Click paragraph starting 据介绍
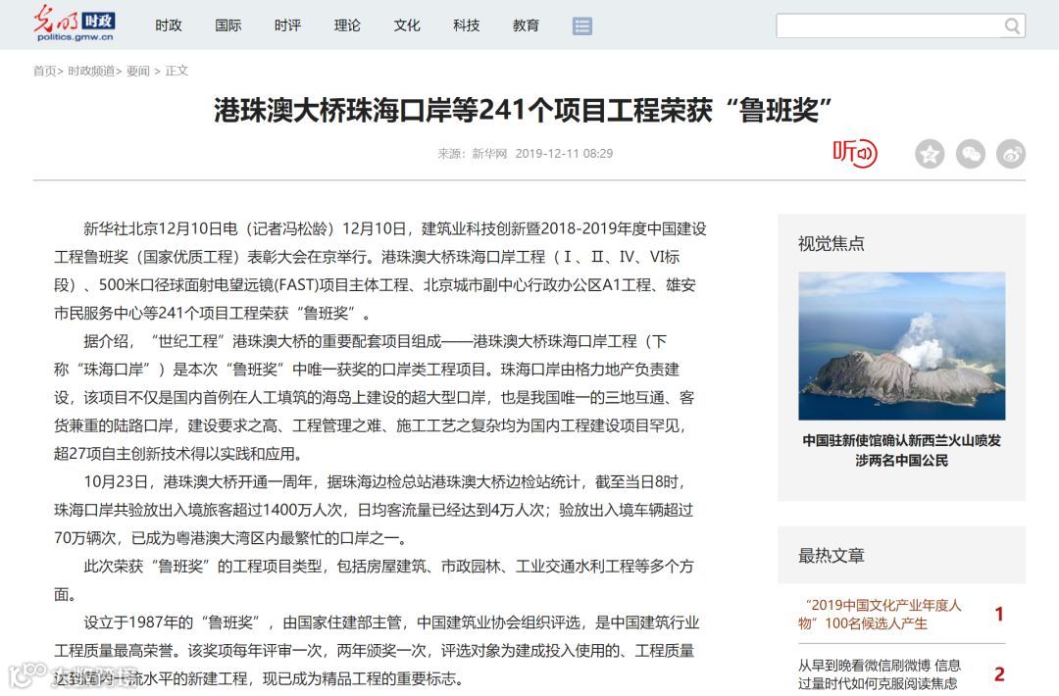This screenshot has height=696, width=1059. (x=376, y=398)
